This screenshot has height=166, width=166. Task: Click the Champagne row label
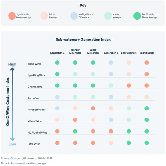pos(35,87)
